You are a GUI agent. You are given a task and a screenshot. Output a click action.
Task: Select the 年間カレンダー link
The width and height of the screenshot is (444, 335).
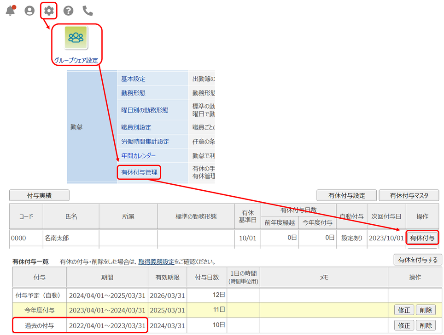(138, 156)
